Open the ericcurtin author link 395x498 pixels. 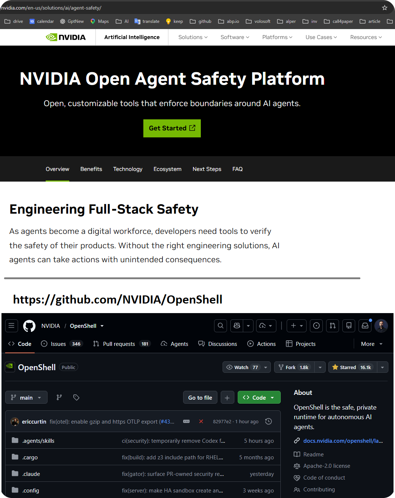pyautogui.click(x=34, y=421)
